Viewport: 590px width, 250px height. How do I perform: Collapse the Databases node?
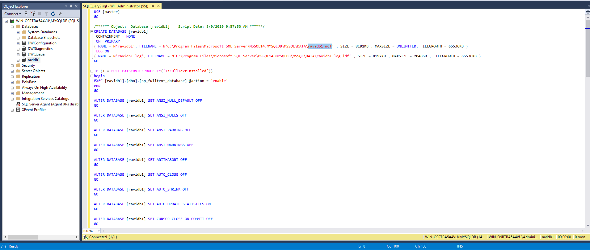[x=12, y=27]
